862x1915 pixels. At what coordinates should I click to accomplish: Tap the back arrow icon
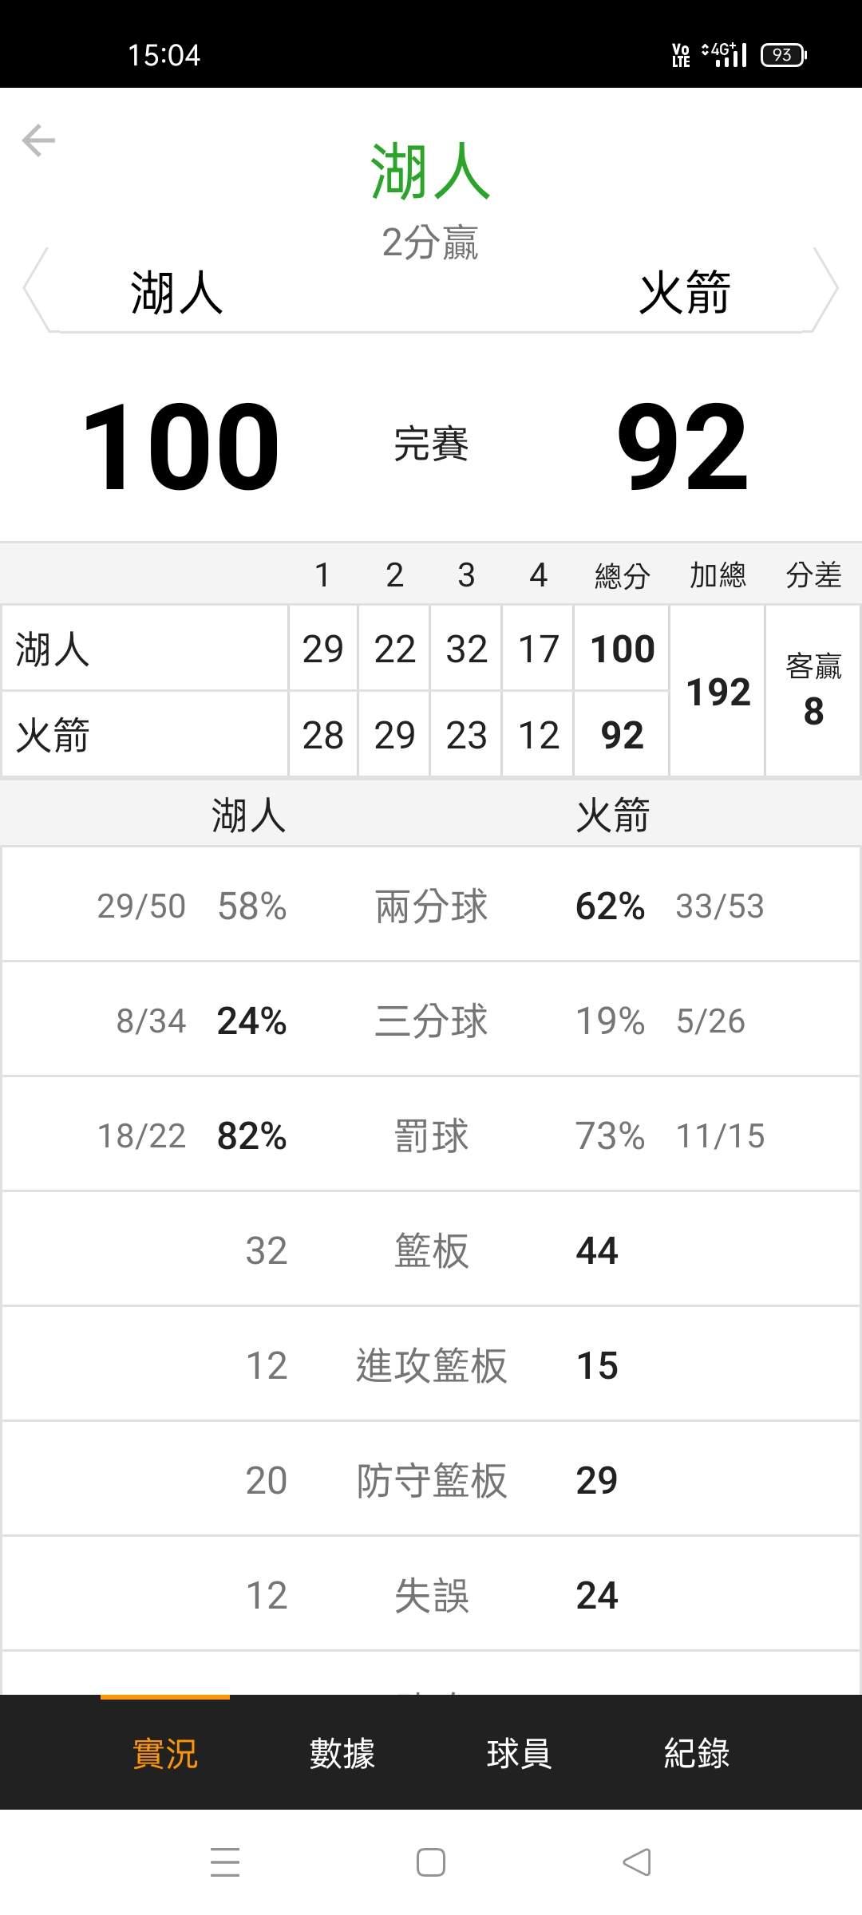pyautogui.click(x=38, y=140)
